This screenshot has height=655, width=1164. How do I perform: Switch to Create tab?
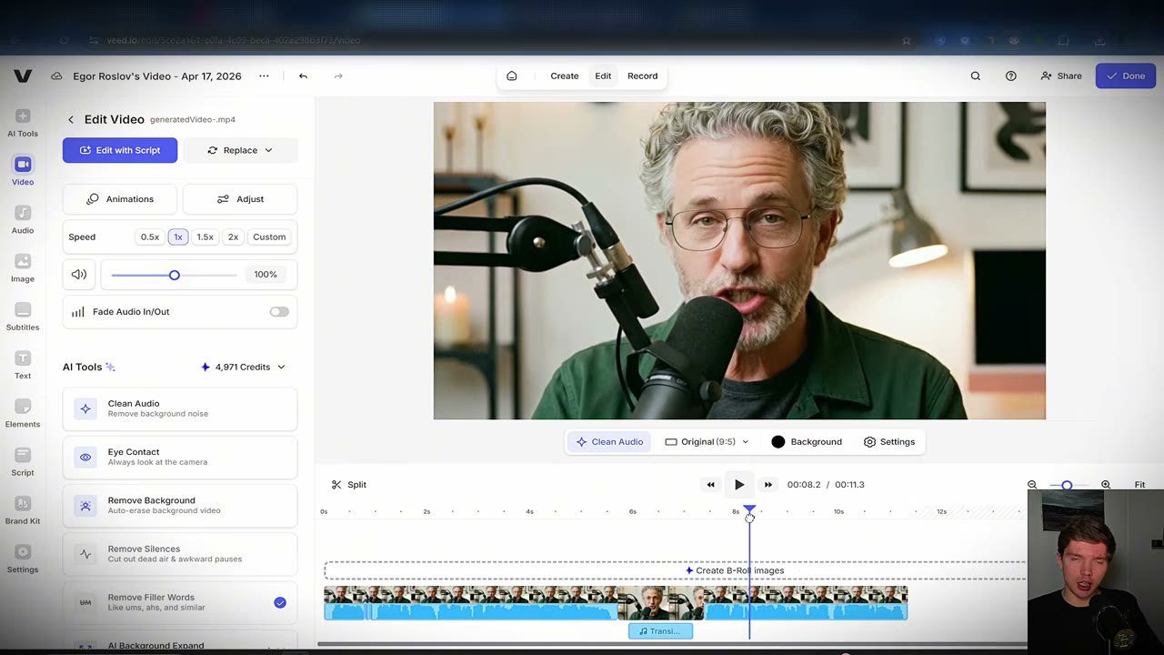565,76
